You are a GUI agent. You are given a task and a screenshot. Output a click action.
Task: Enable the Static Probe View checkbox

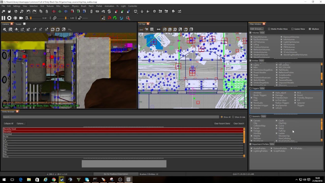pyautogui.click(x=269, y=29)
